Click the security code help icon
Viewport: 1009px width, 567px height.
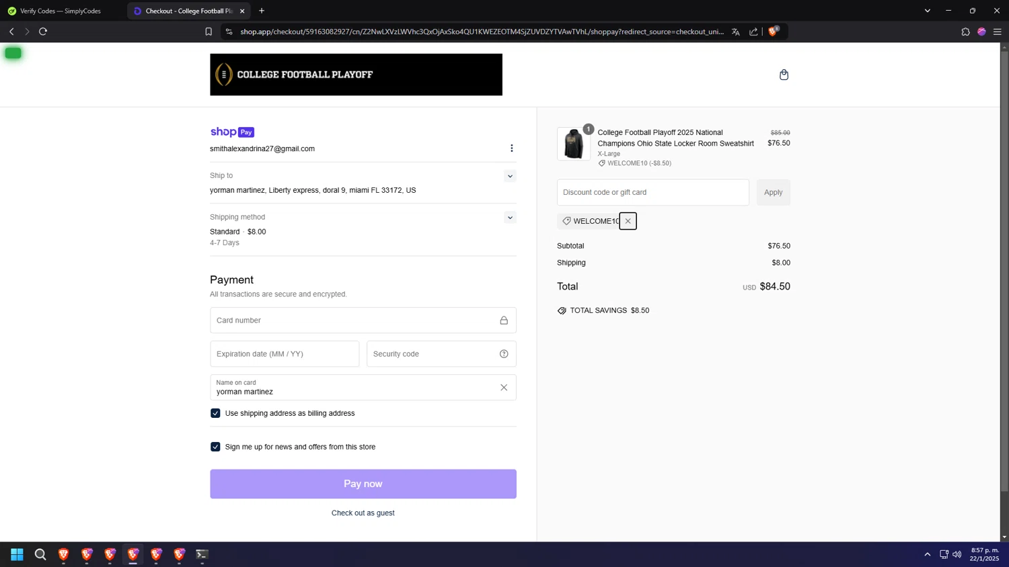(504, 354)
